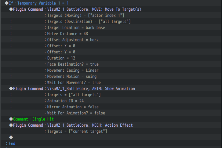Image resolution: width=222 pixels, height=148 pixels.
Task: Select the Offset Adjustment = horz line
Action: tap(111, 40)
